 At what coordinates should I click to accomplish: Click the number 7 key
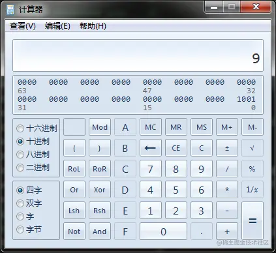click(151, 169)
